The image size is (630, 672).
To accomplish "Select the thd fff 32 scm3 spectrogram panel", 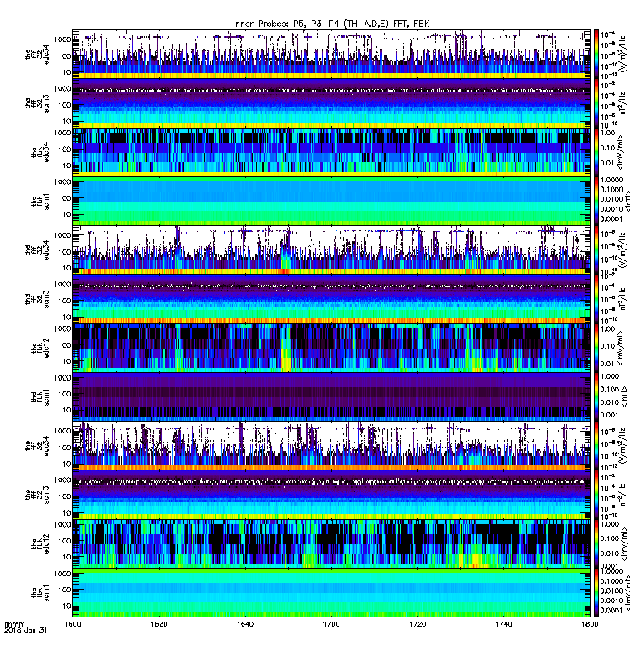I will coord(331,299).
